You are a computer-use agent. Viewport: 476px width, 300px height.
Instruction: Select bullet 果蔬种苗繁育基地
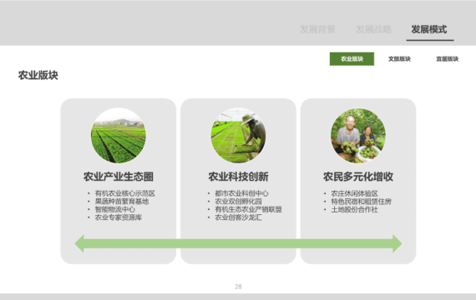[x=122, y=201]
